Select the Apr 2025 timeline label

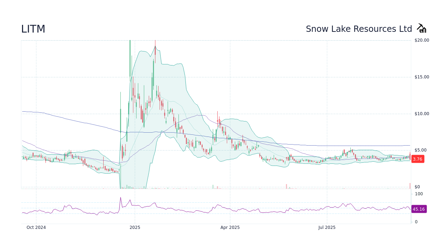tap(230, 227)
